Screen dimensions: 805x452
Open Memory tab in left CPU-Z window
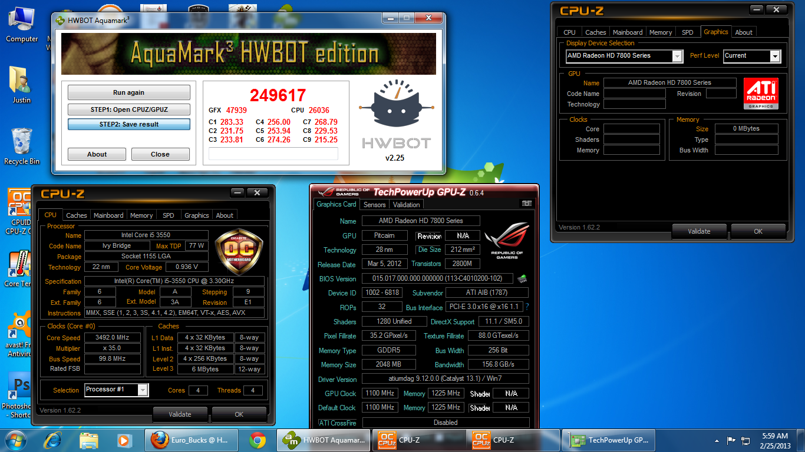click(141, 215)
